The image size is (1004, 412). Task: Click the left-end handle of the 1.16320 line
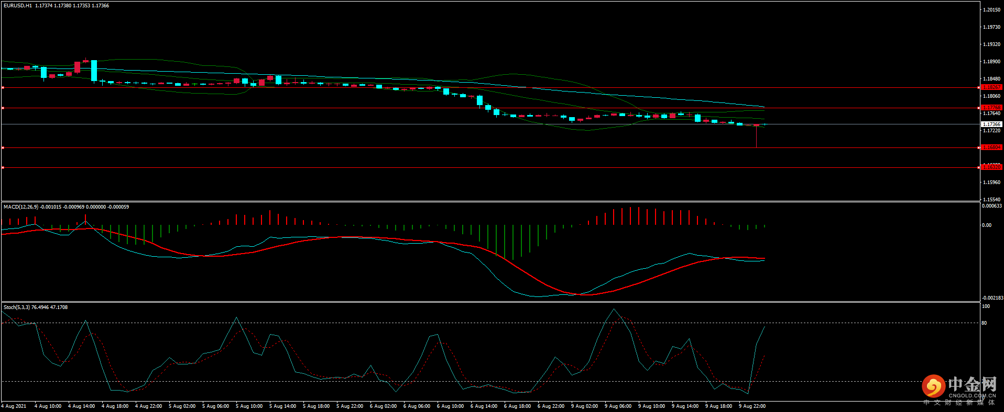pyautogui.click(x=3, y=168)
